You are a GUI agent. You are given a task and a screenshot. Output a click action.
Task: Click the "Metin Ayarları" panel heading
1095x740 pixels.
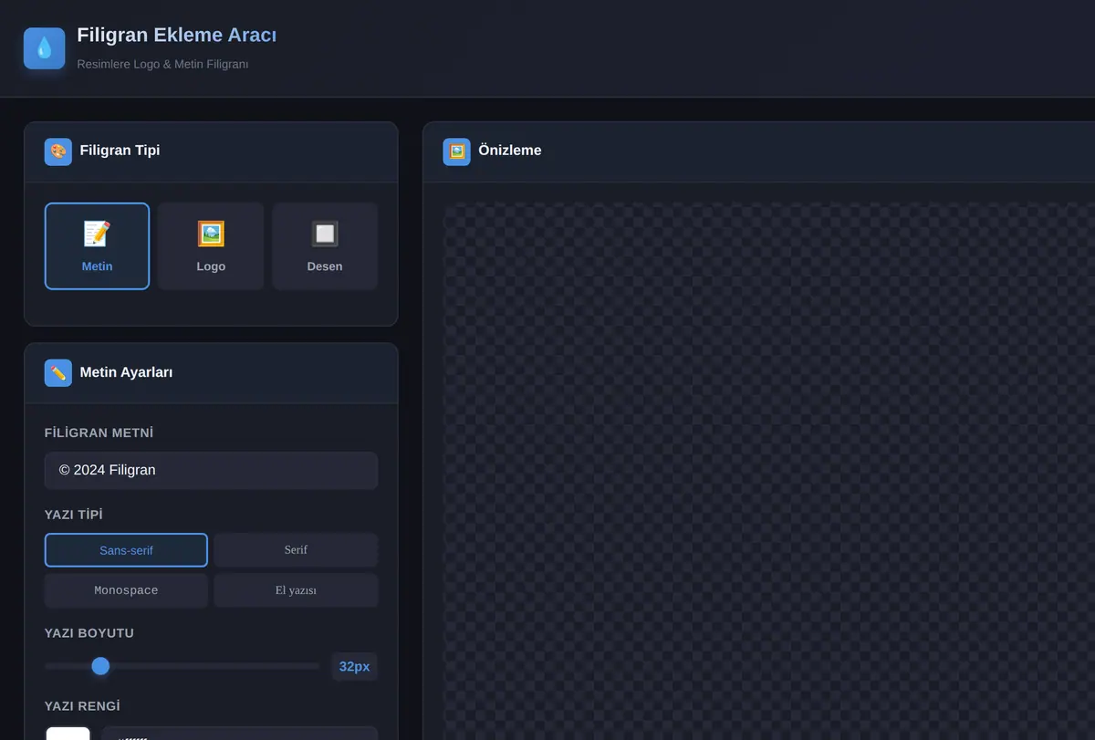[126, 372]
